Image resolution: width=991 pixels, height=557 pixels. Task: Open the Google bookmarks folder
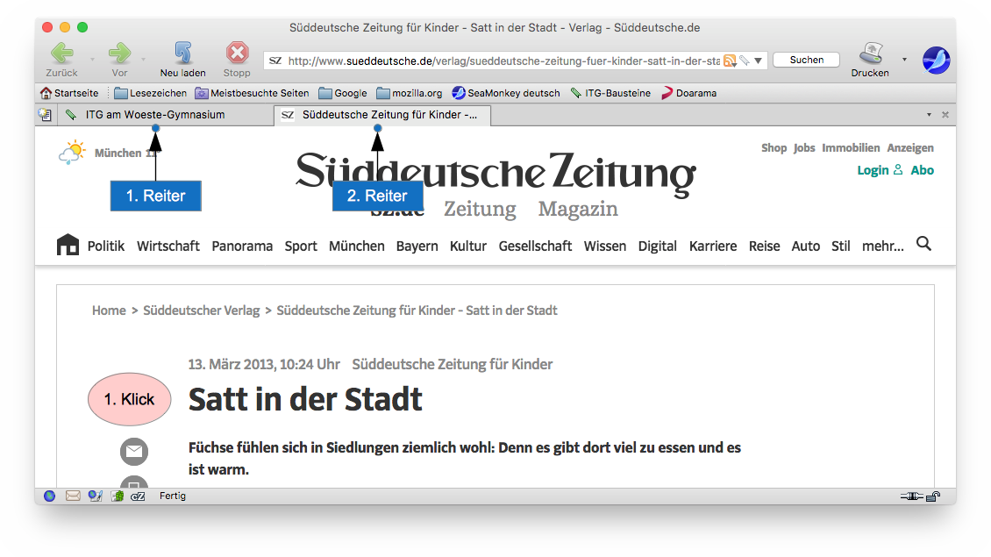343,93
